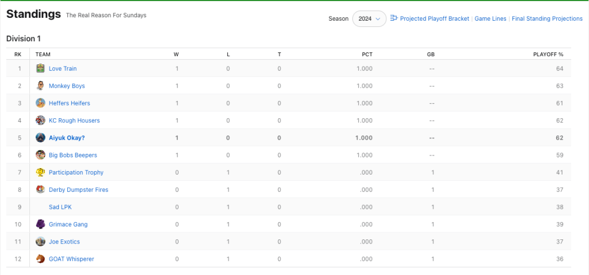Image resolution: width=589 pixels, height=275 pixels.
Task: Click the Participation Trophy team icon
Action: [x=40, y=172]
